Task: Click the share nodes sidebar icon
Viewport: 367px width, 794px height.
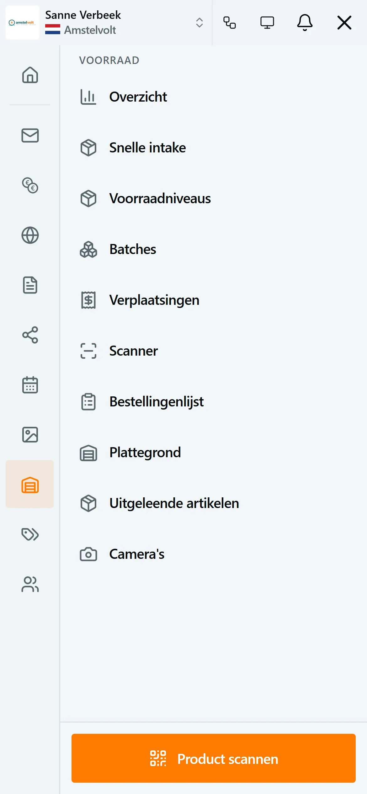Action: [30, 335]
